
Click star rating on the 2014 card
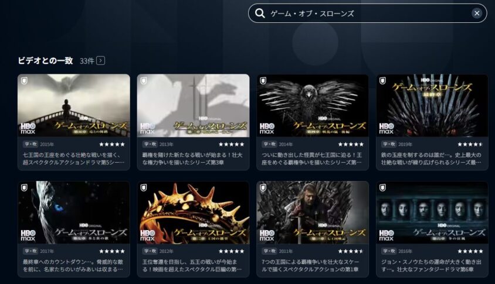[x=351, y=145]
